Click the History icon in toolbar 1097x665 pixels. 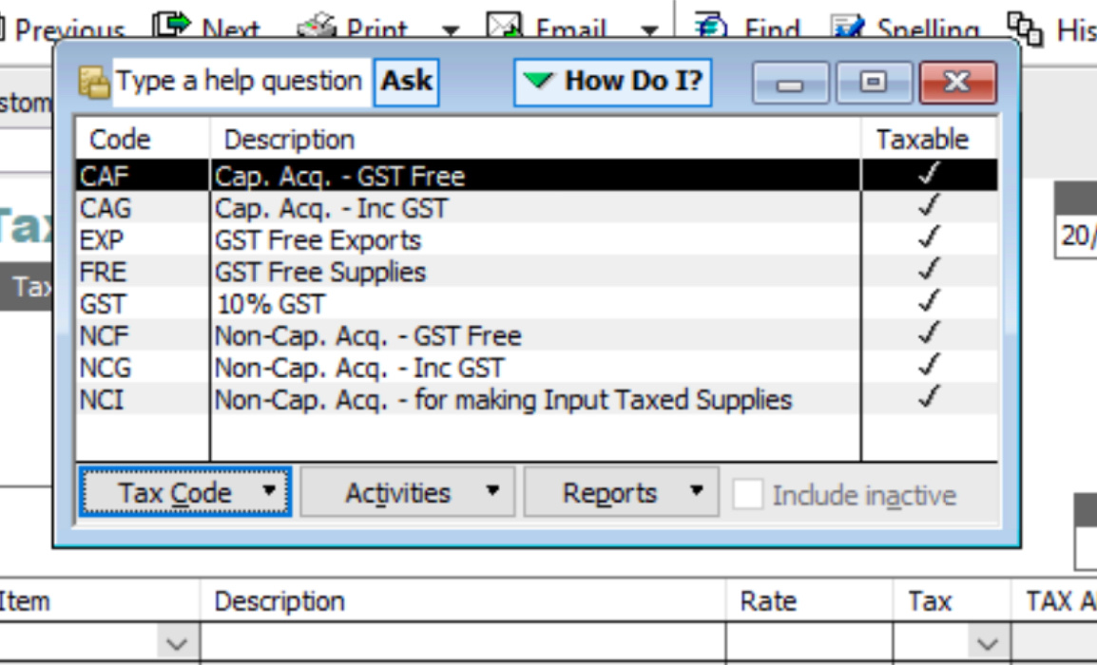click(1025, 28)
